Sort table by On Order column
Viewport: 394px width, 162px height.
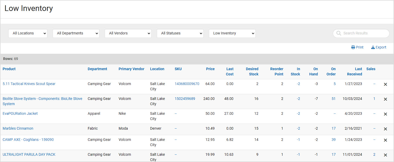[331, 71]
